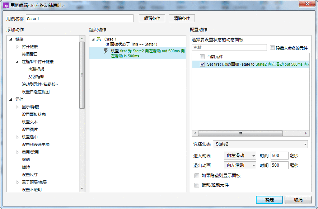
Task: Cancel with the 取消 button
Action: (298, 200)
